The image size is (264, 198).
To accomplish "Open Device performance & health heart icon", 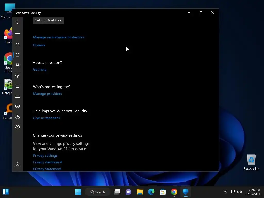I will click(18, 106).
